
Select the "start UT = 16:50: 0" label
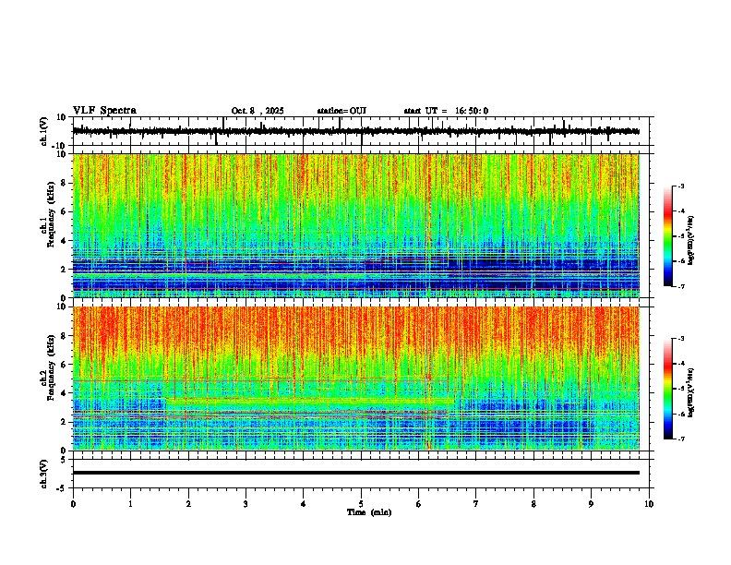(x=446, y=111)
